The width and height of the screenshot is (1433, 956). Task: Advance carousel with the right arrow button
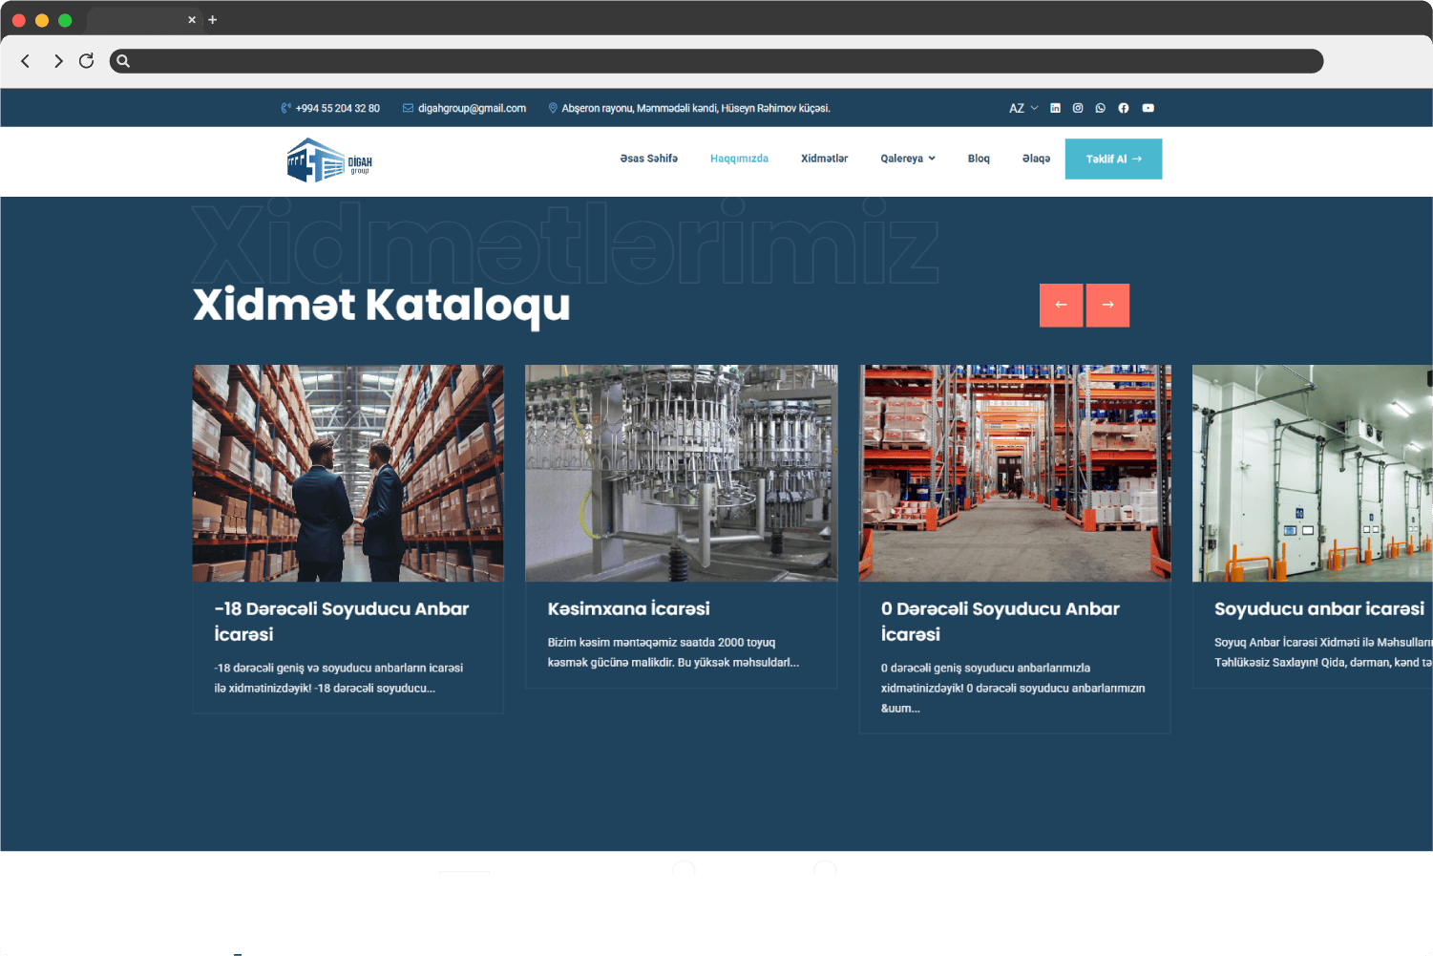[1107, 305]
